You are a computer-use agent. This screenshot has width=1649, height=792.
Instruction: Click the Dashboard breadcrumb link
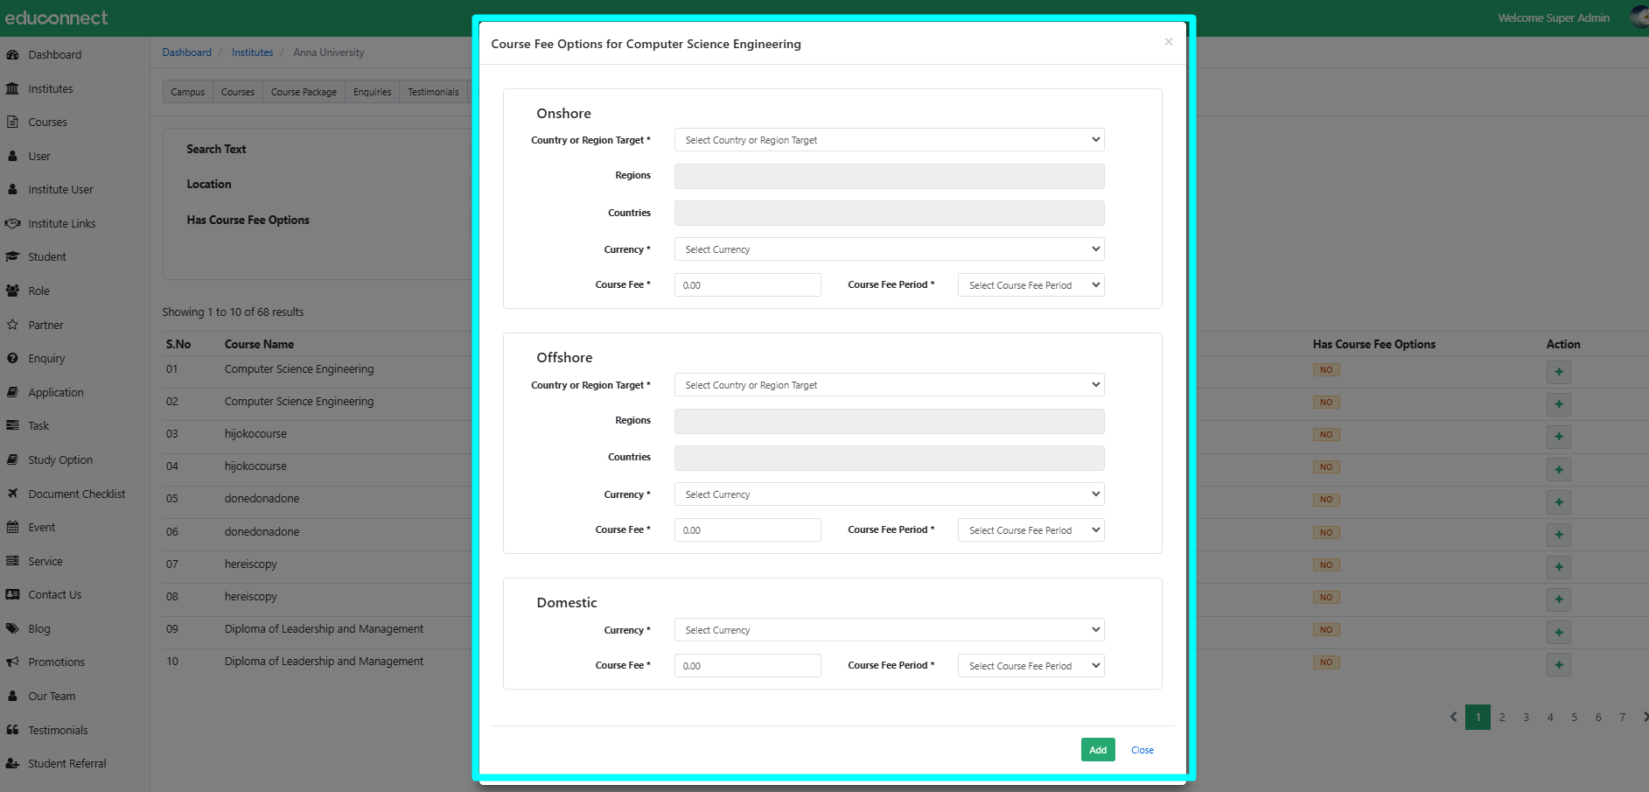click(187, 53)
